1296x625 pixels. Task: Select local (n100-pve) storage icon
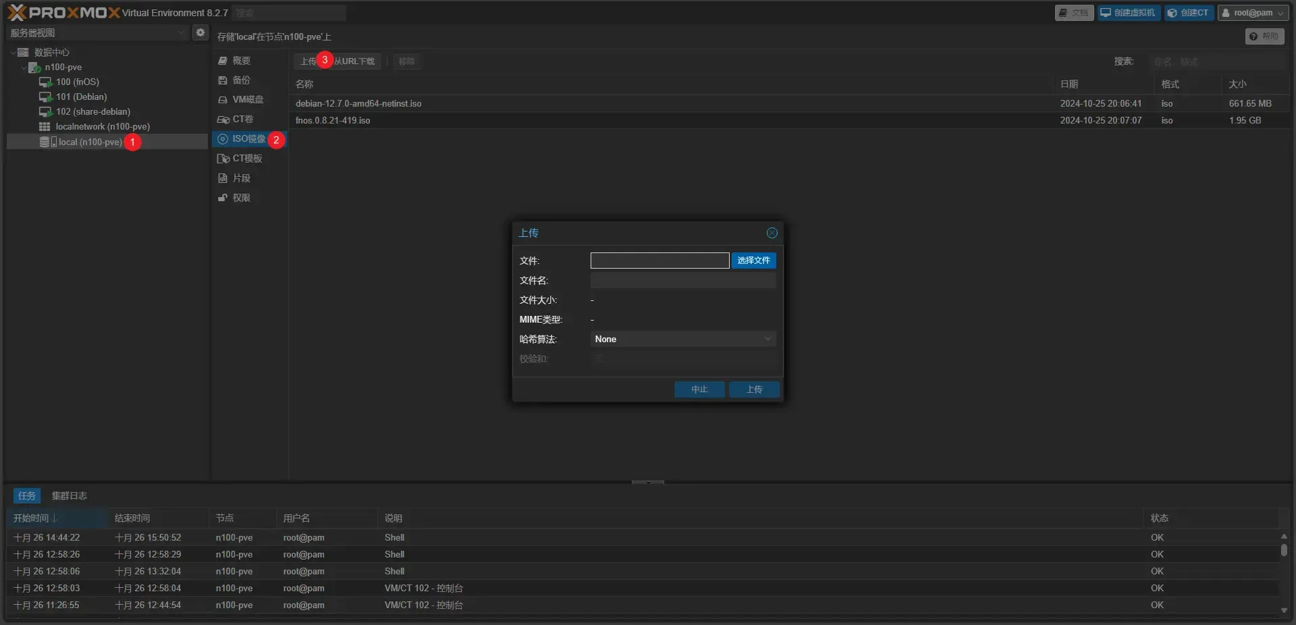click(x=45, y=142)
